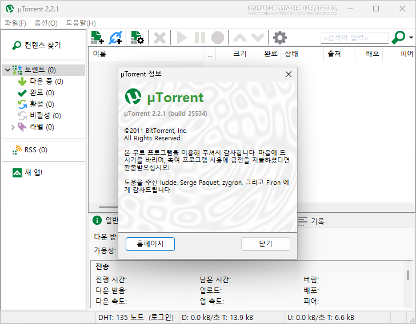Maximize the µTorrent main window

tap(376, 9)
